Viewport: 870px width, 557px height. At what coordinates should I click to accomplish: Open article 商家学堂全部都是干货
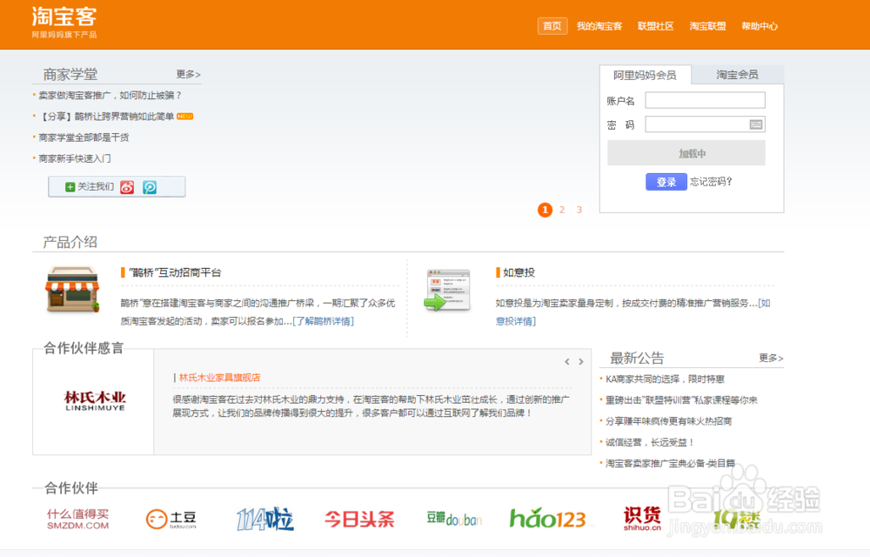coord(84,138)
